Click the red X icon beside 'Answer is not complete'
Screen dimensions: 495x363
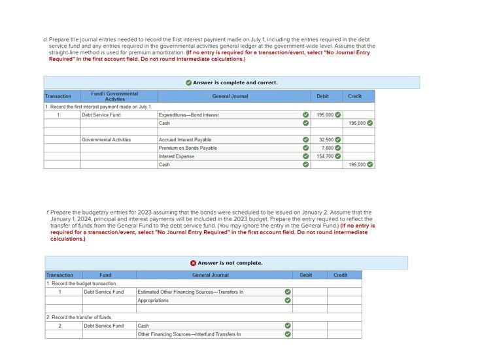tap(193, 263)
